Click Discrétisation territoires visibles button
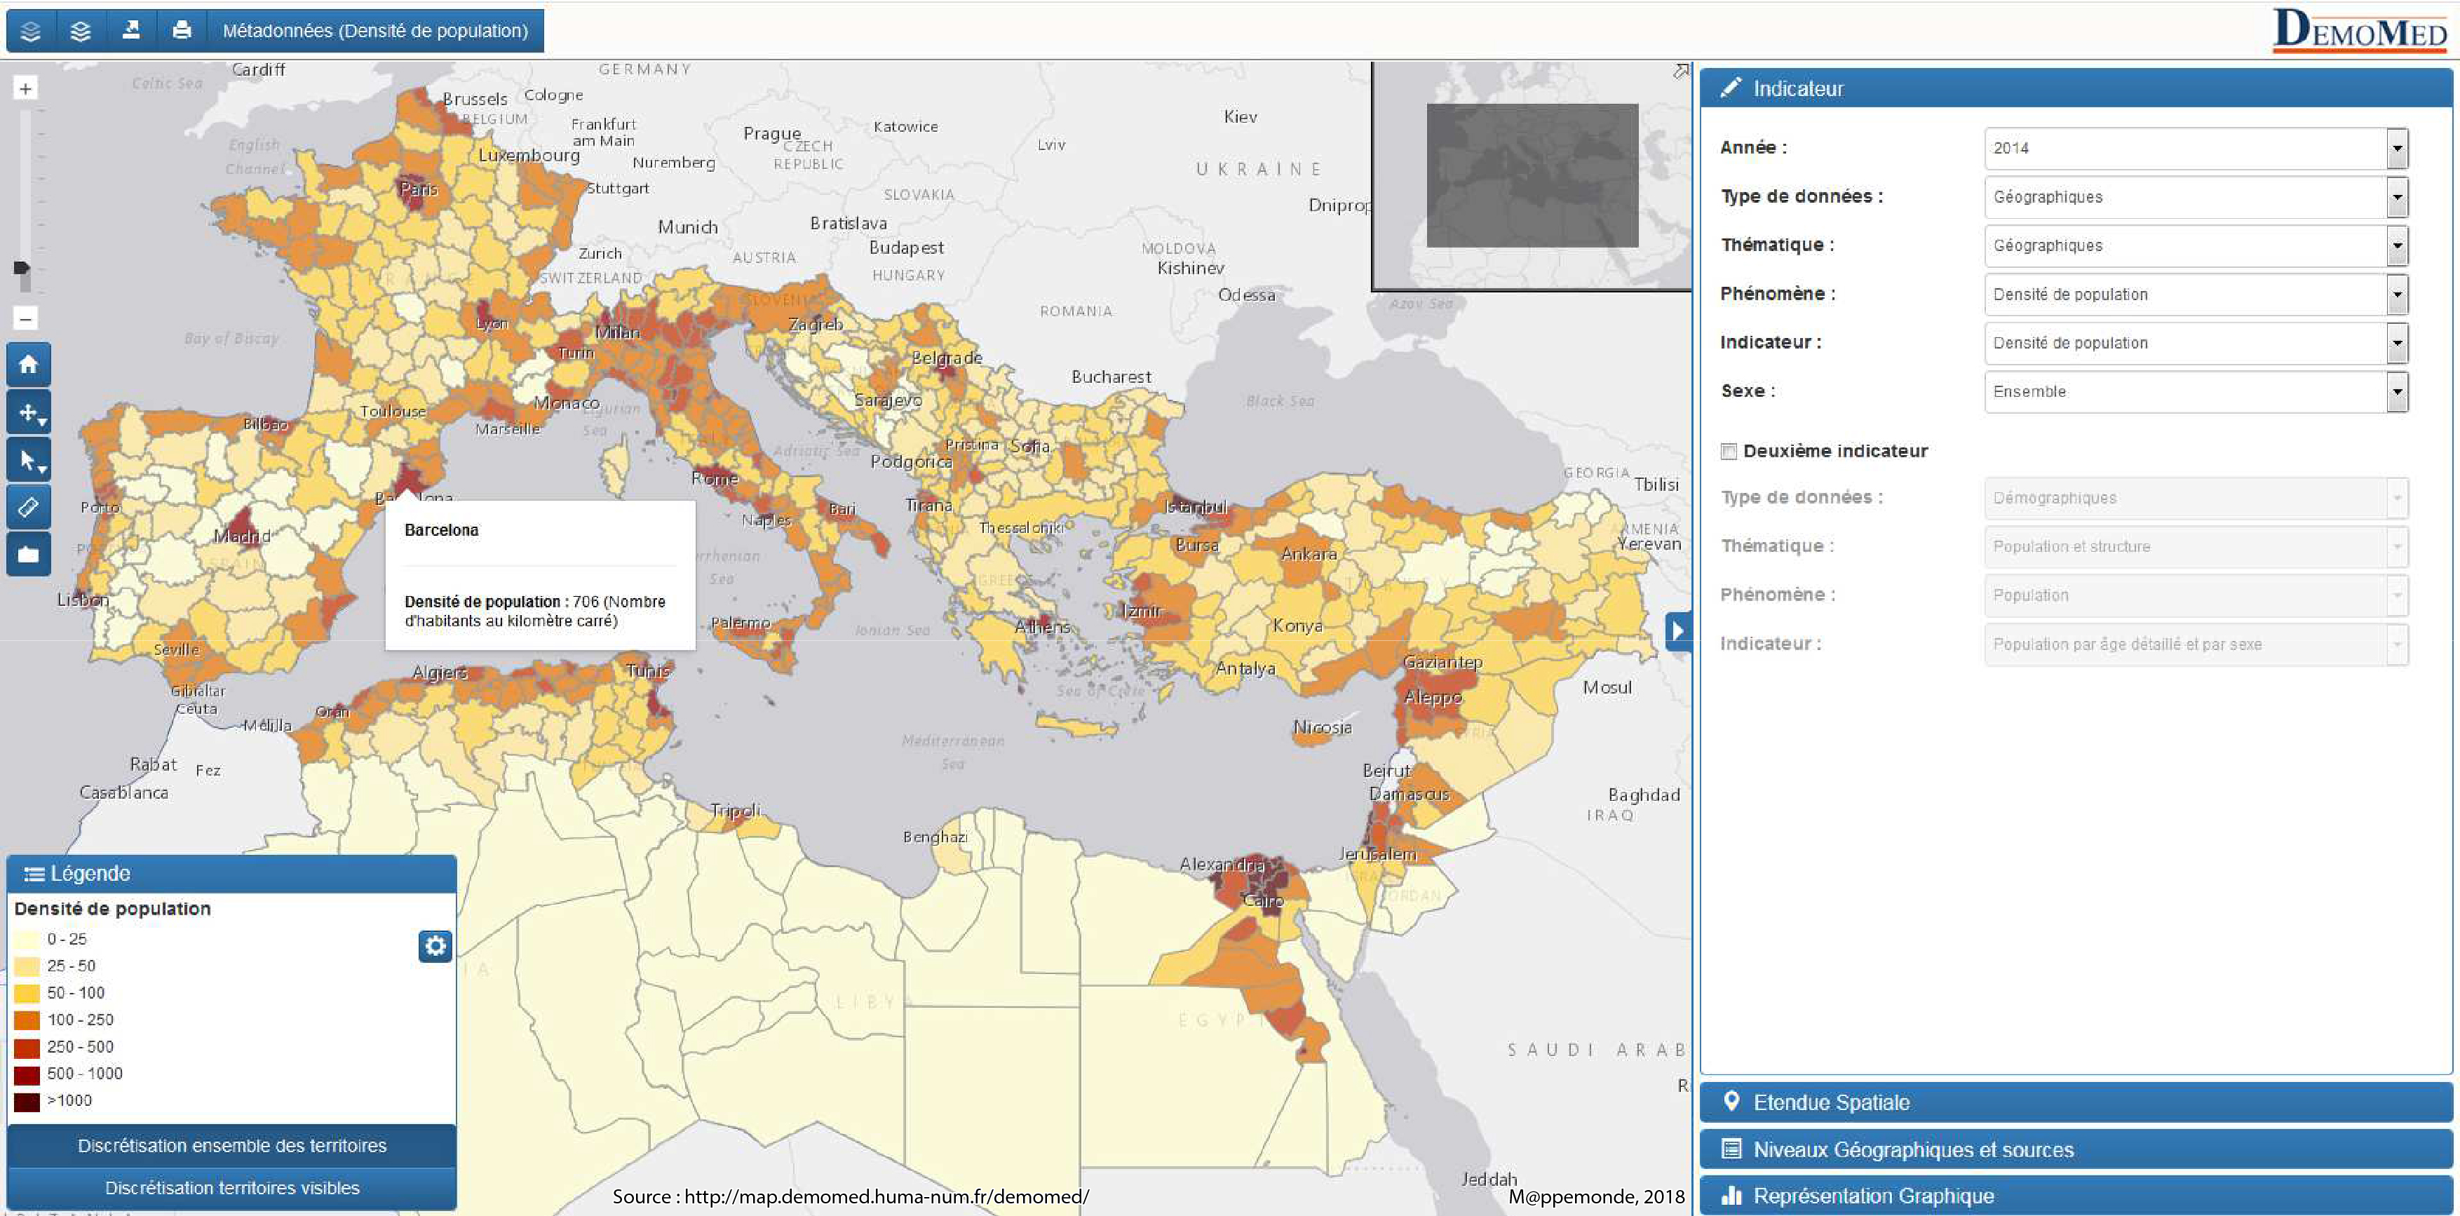2460x1216 pixels. click(232, 1187)
